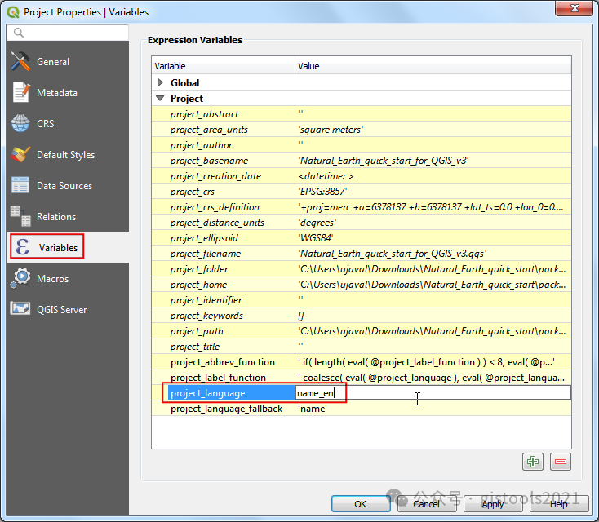Select the project_path variable
Viewport: 599px width, 522px height.
click(x=197, y=331)
